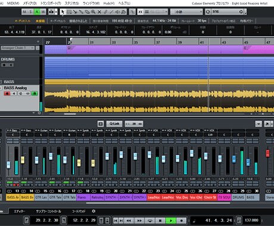
Task: Open the Arranger Chain selector dropdown
Action: [x=17, y=48]
